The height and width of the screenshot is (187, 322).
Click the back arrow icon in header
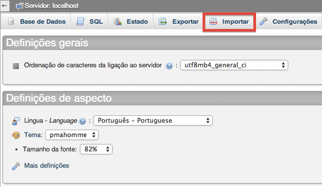pos(4,6)
